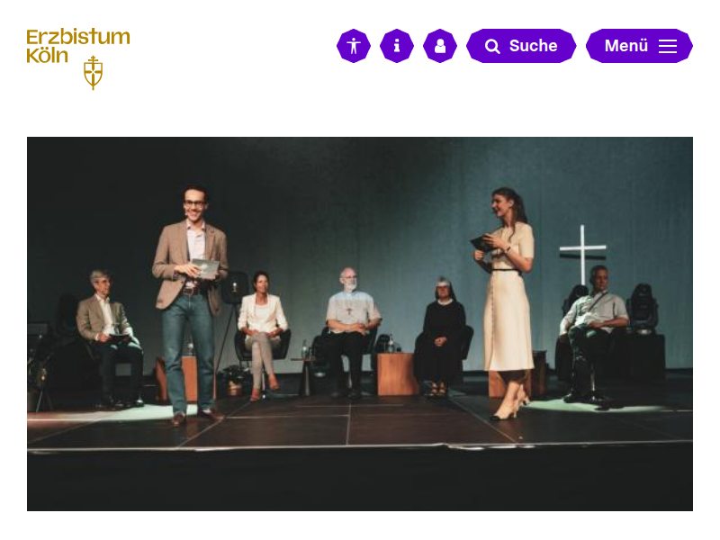Select the word Köln in logo

coord(48,56)
